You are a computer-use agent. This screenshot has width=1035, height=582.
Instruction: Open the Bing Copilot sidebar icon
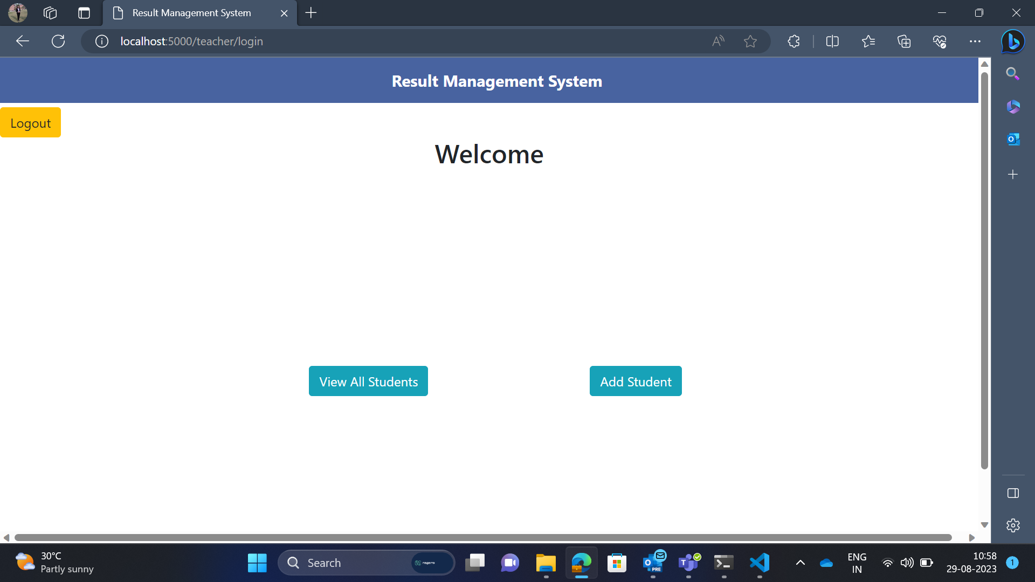1013,41
